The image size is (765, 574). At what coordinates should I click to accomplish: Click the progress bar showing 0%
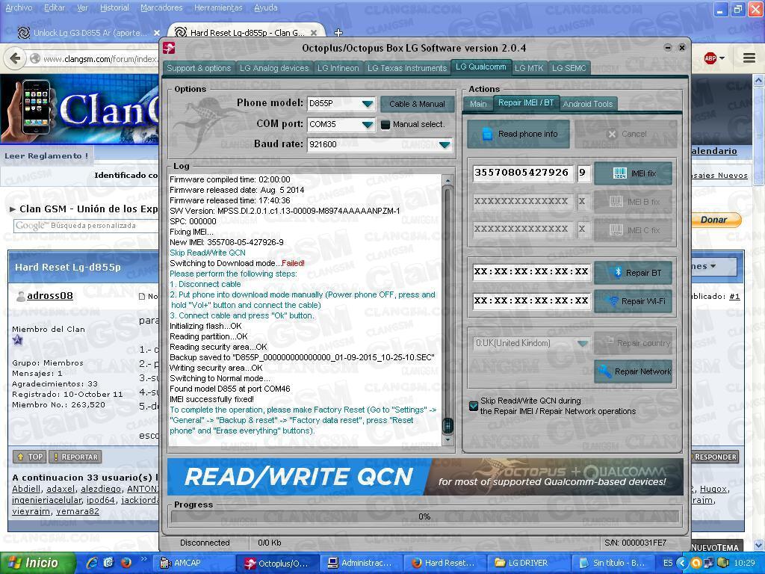point(425,516)
